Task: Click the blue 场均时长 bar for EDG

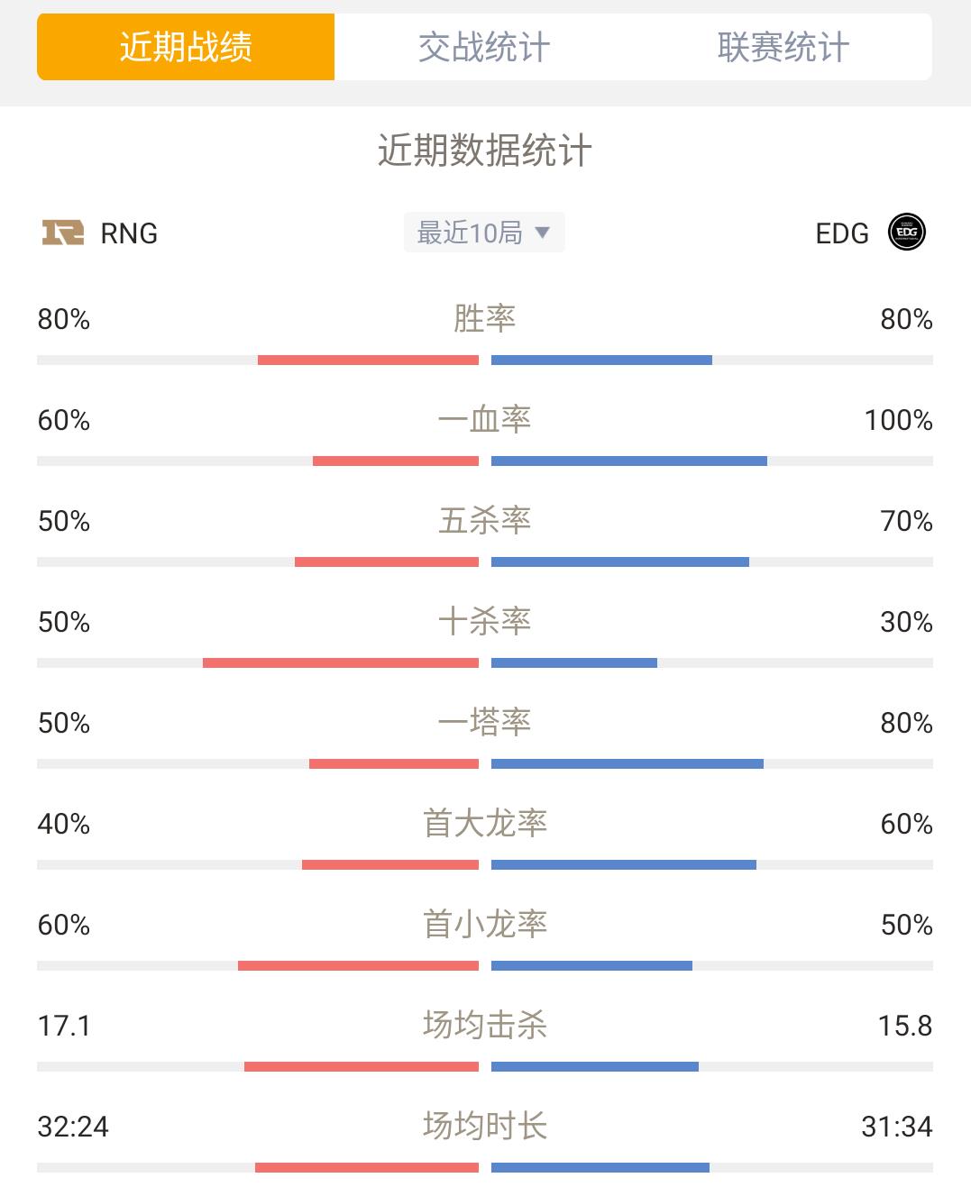Action: 600,1168
